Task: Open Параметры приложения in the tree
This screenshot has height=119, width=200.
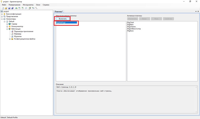Action: click(x=24, y=31)
